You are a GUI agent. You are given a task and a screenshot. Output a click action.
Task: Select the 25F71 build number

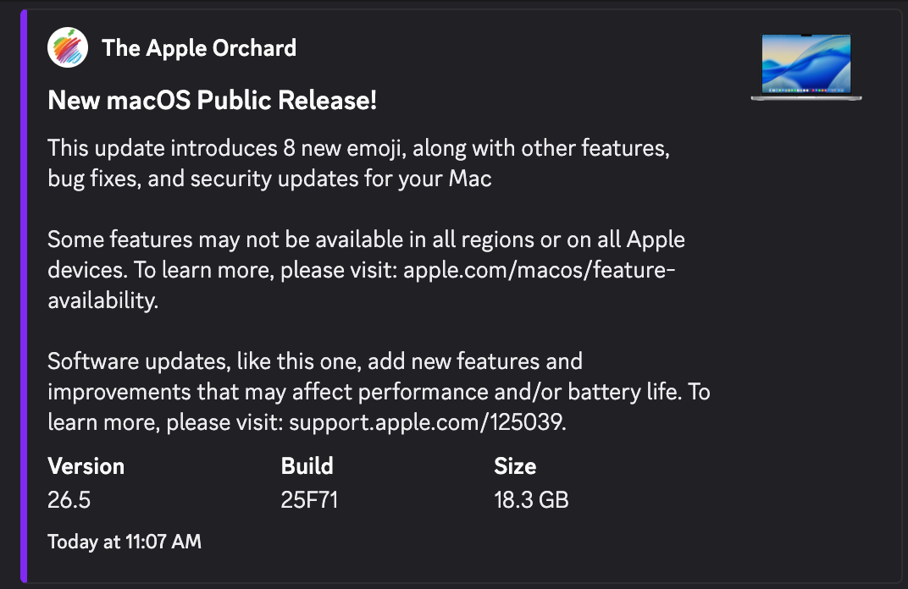[309, 500]
